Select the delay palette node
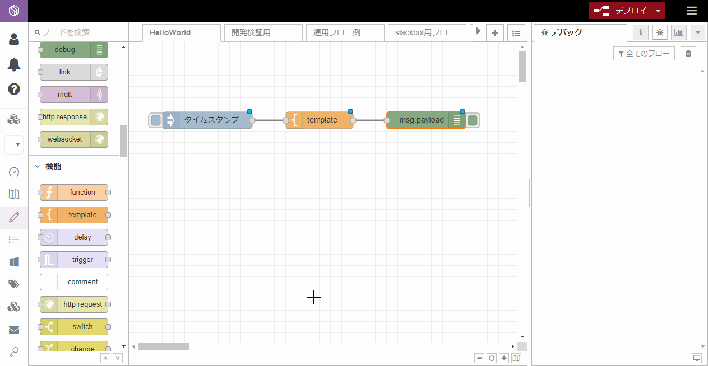Screen dimensions: 708x366 pos(74,237)
